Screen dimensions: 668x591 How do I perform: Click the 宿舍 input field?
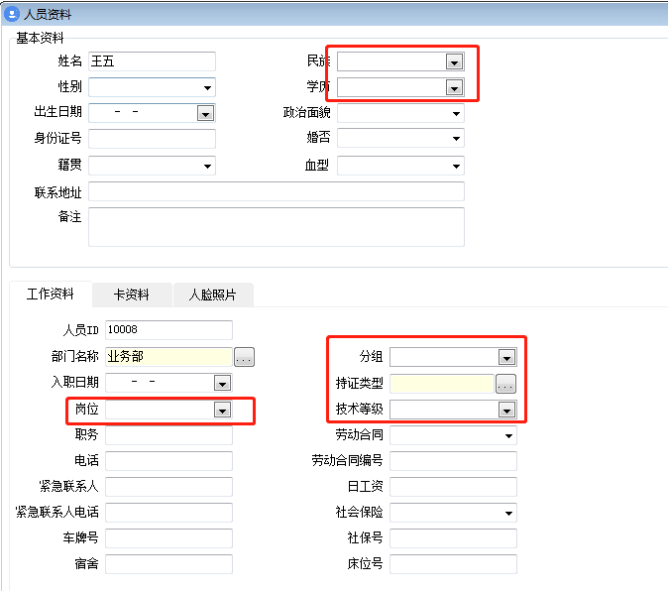tap(168, 564)
